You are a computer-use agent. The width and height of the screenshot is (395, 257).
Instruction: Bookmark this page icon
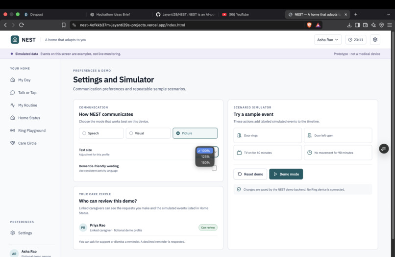(64, 25)
